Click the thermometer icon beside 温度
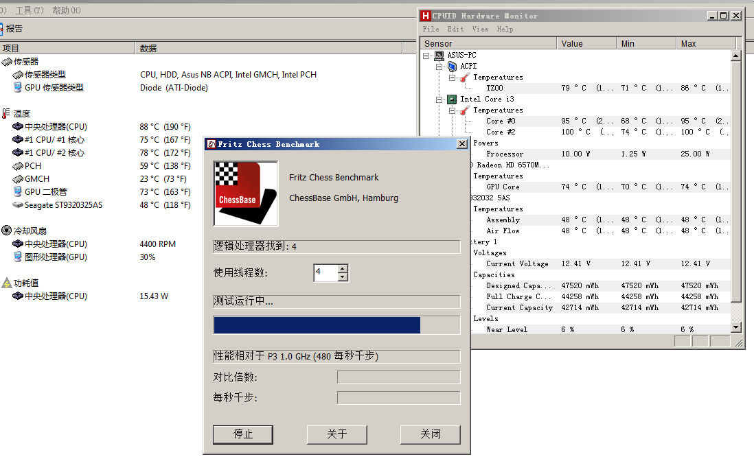The width and height of the screenshot is (754, 459). (x=5, y=113)
